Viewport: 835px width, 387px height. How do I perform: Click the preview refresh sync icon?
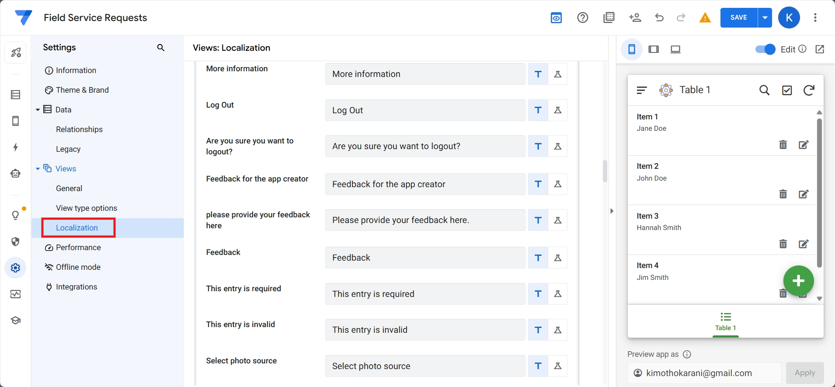pos(809,90)
